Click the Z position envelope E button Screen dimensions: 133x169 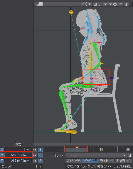coord(40,161)
